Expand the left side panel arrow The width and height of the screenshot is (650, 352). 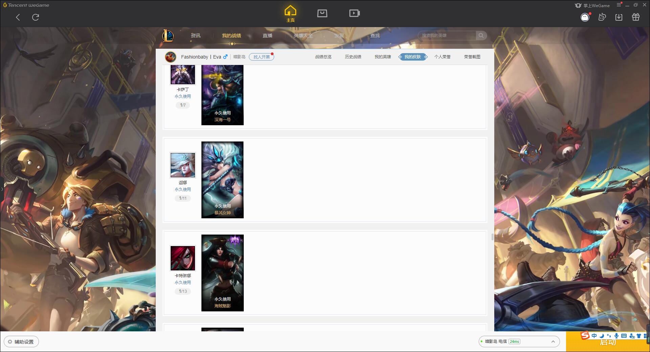pos(2,189)
